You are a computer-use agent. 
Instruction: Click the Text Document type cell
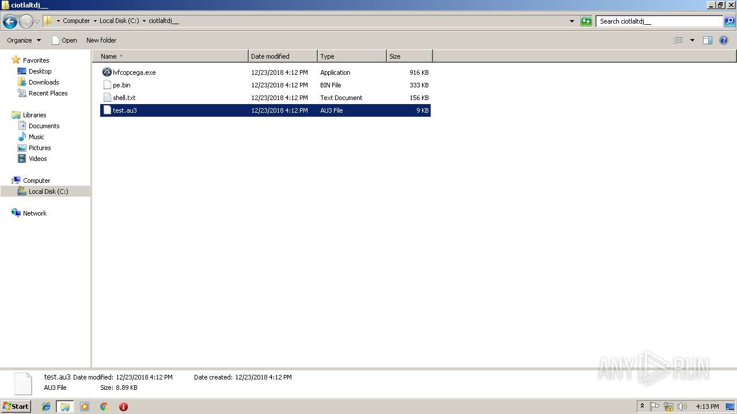pos(341,98)
